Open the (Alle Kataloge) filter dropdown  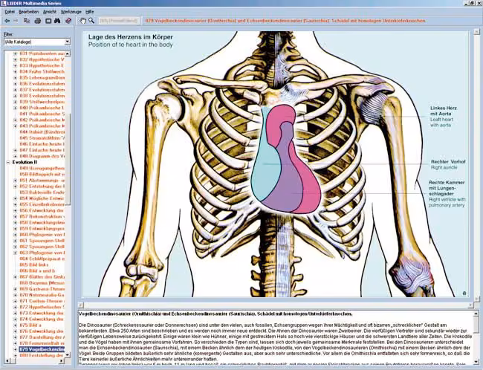click(68, 42)
